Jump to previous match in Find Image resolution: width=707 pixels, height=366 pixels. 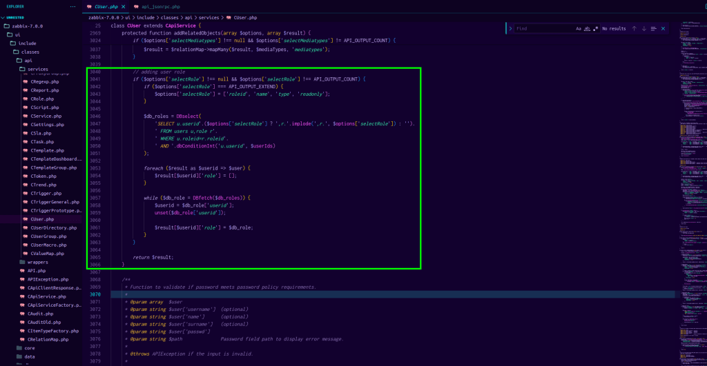pos(634,28)
